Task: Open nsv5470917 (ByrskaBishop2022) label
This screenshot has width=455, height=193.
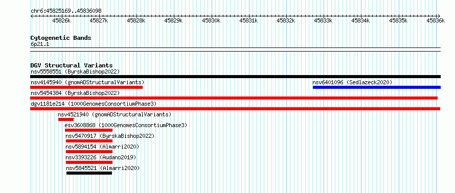Action: pos(110,136)
